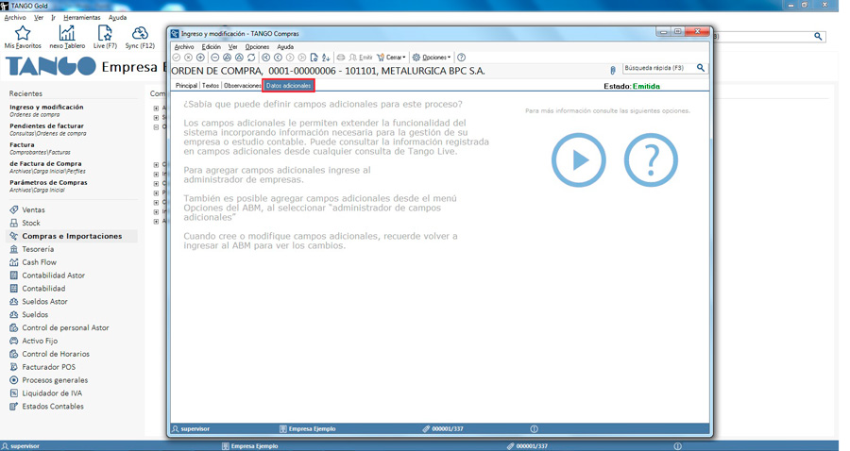The height and width of the screenshot is (451, 850).
Task: Switch to the Principal tab
Action: [x=186, y=86]
